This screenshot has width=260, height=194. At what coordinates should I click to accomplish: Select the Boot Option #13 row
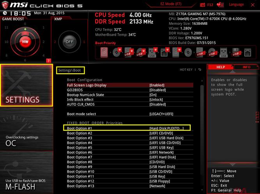[x=130, y=186]
